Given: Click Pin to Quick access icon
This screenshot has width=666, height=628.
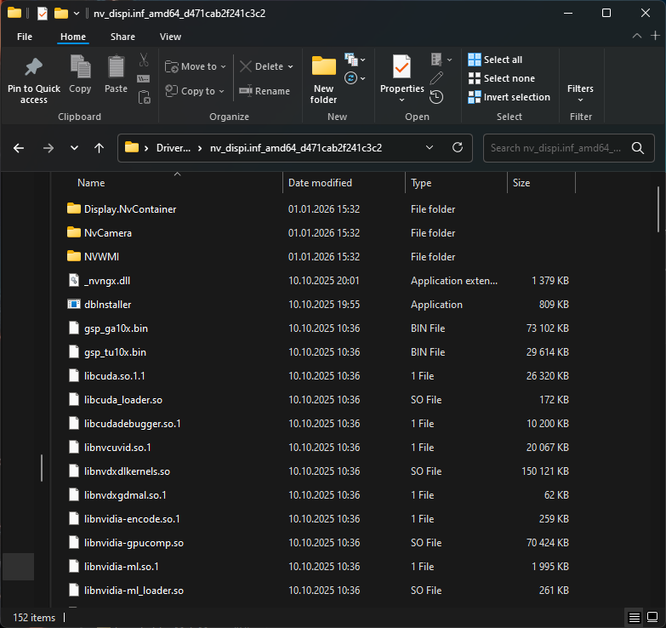Looking at the screenshot, I should (33, 67).
